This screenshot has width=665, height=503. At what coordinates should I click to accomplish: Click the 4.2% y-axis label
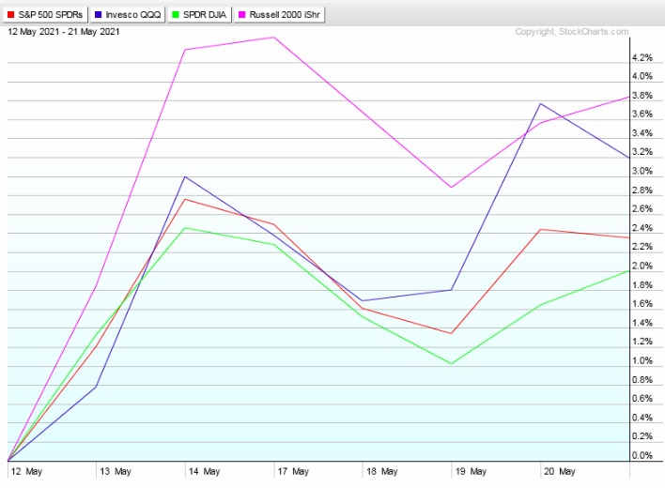[642, 57]
